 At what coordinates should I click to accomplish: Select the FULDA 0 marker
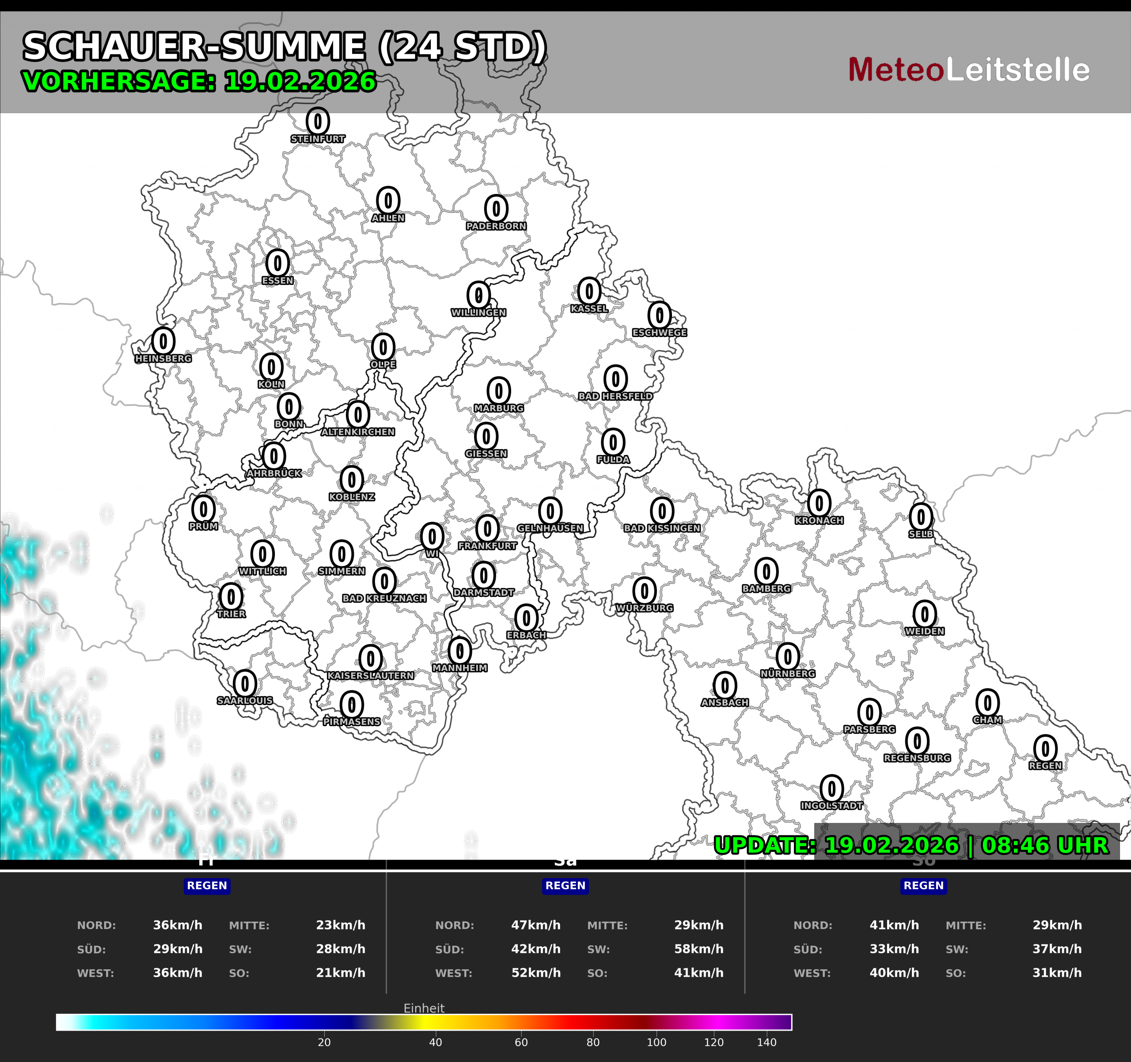point(613,442)
